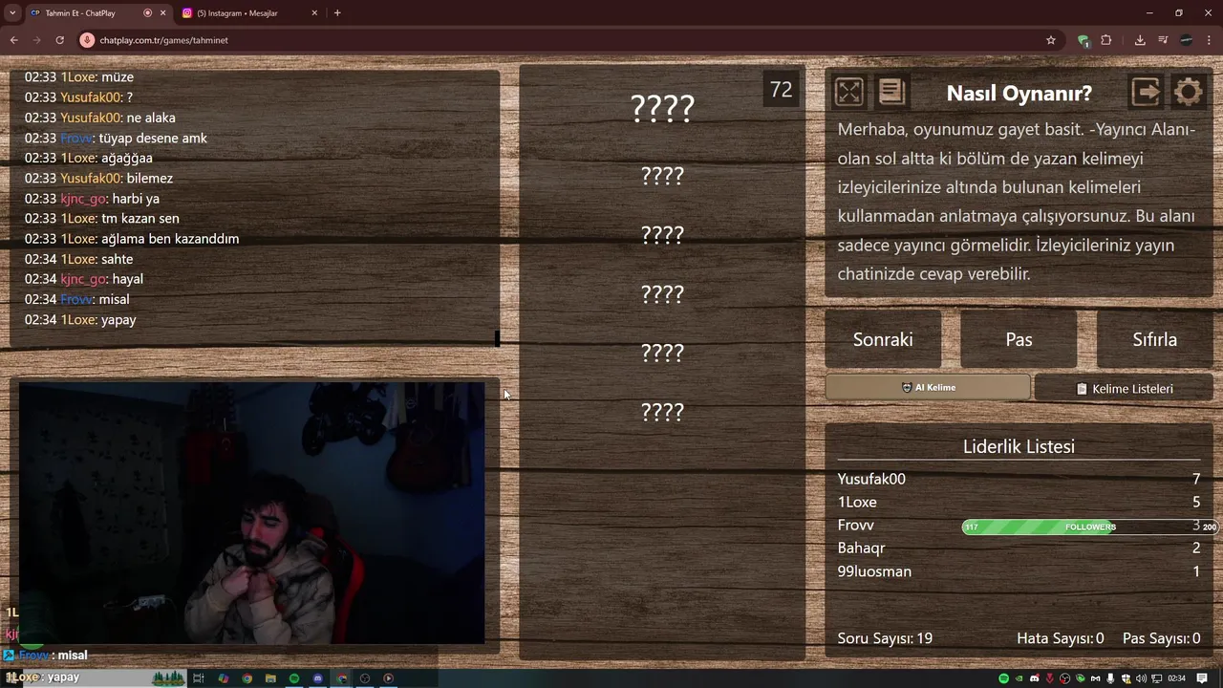Go back to the previous page
The width and height of the screenshot is (1223, 688).
click(13, 40)
